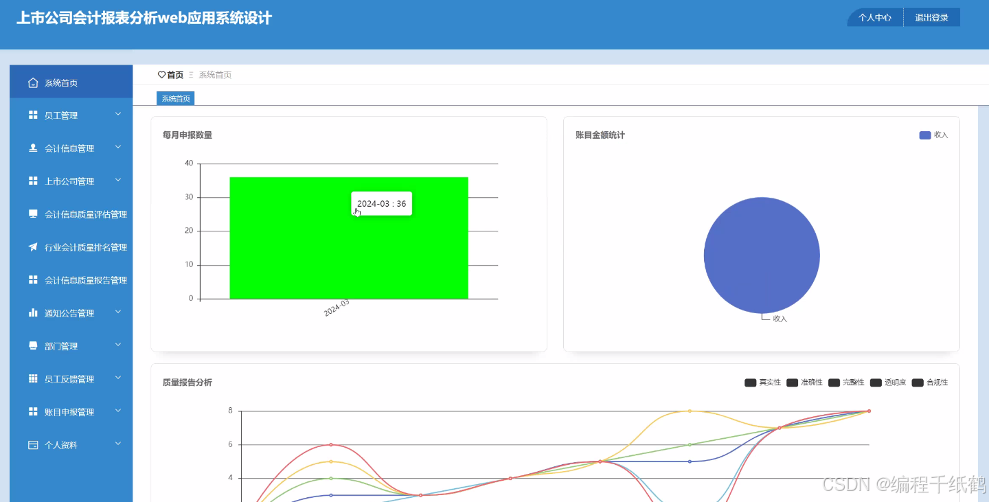989x502 pixels.
Task: Click the green 2024-03 bar
Action: point(349,238)
